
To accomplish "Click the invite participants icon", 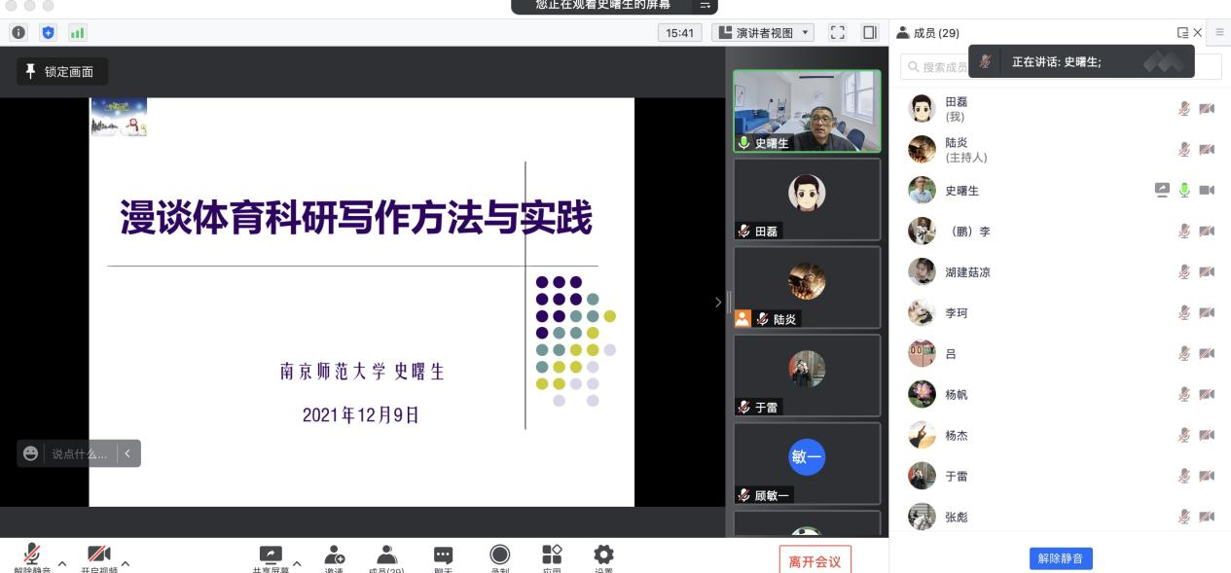I will 335,555.
